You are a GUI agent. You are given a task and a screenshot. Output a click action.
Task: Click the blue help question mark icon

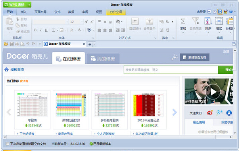point(231,11)
